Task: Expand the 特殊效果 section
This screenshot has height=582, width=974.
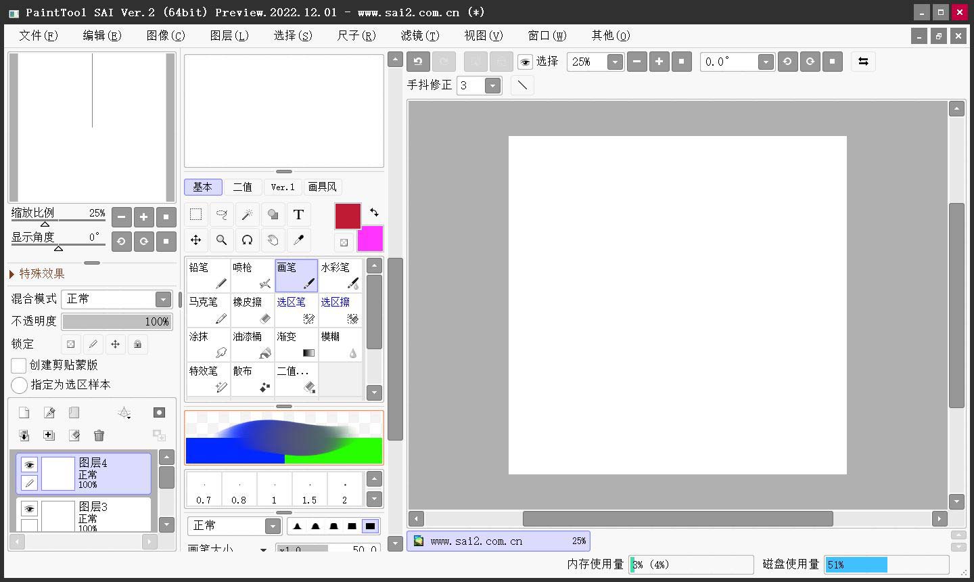Action: pos(12,274)
